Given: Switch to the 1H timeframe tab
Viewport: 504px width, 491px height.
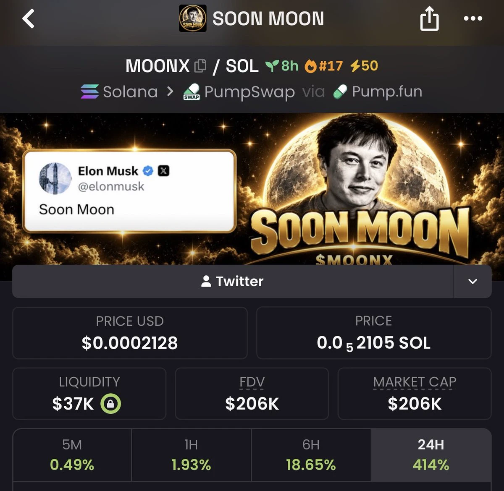Looking at the screenshot, I should coord(191,455).
